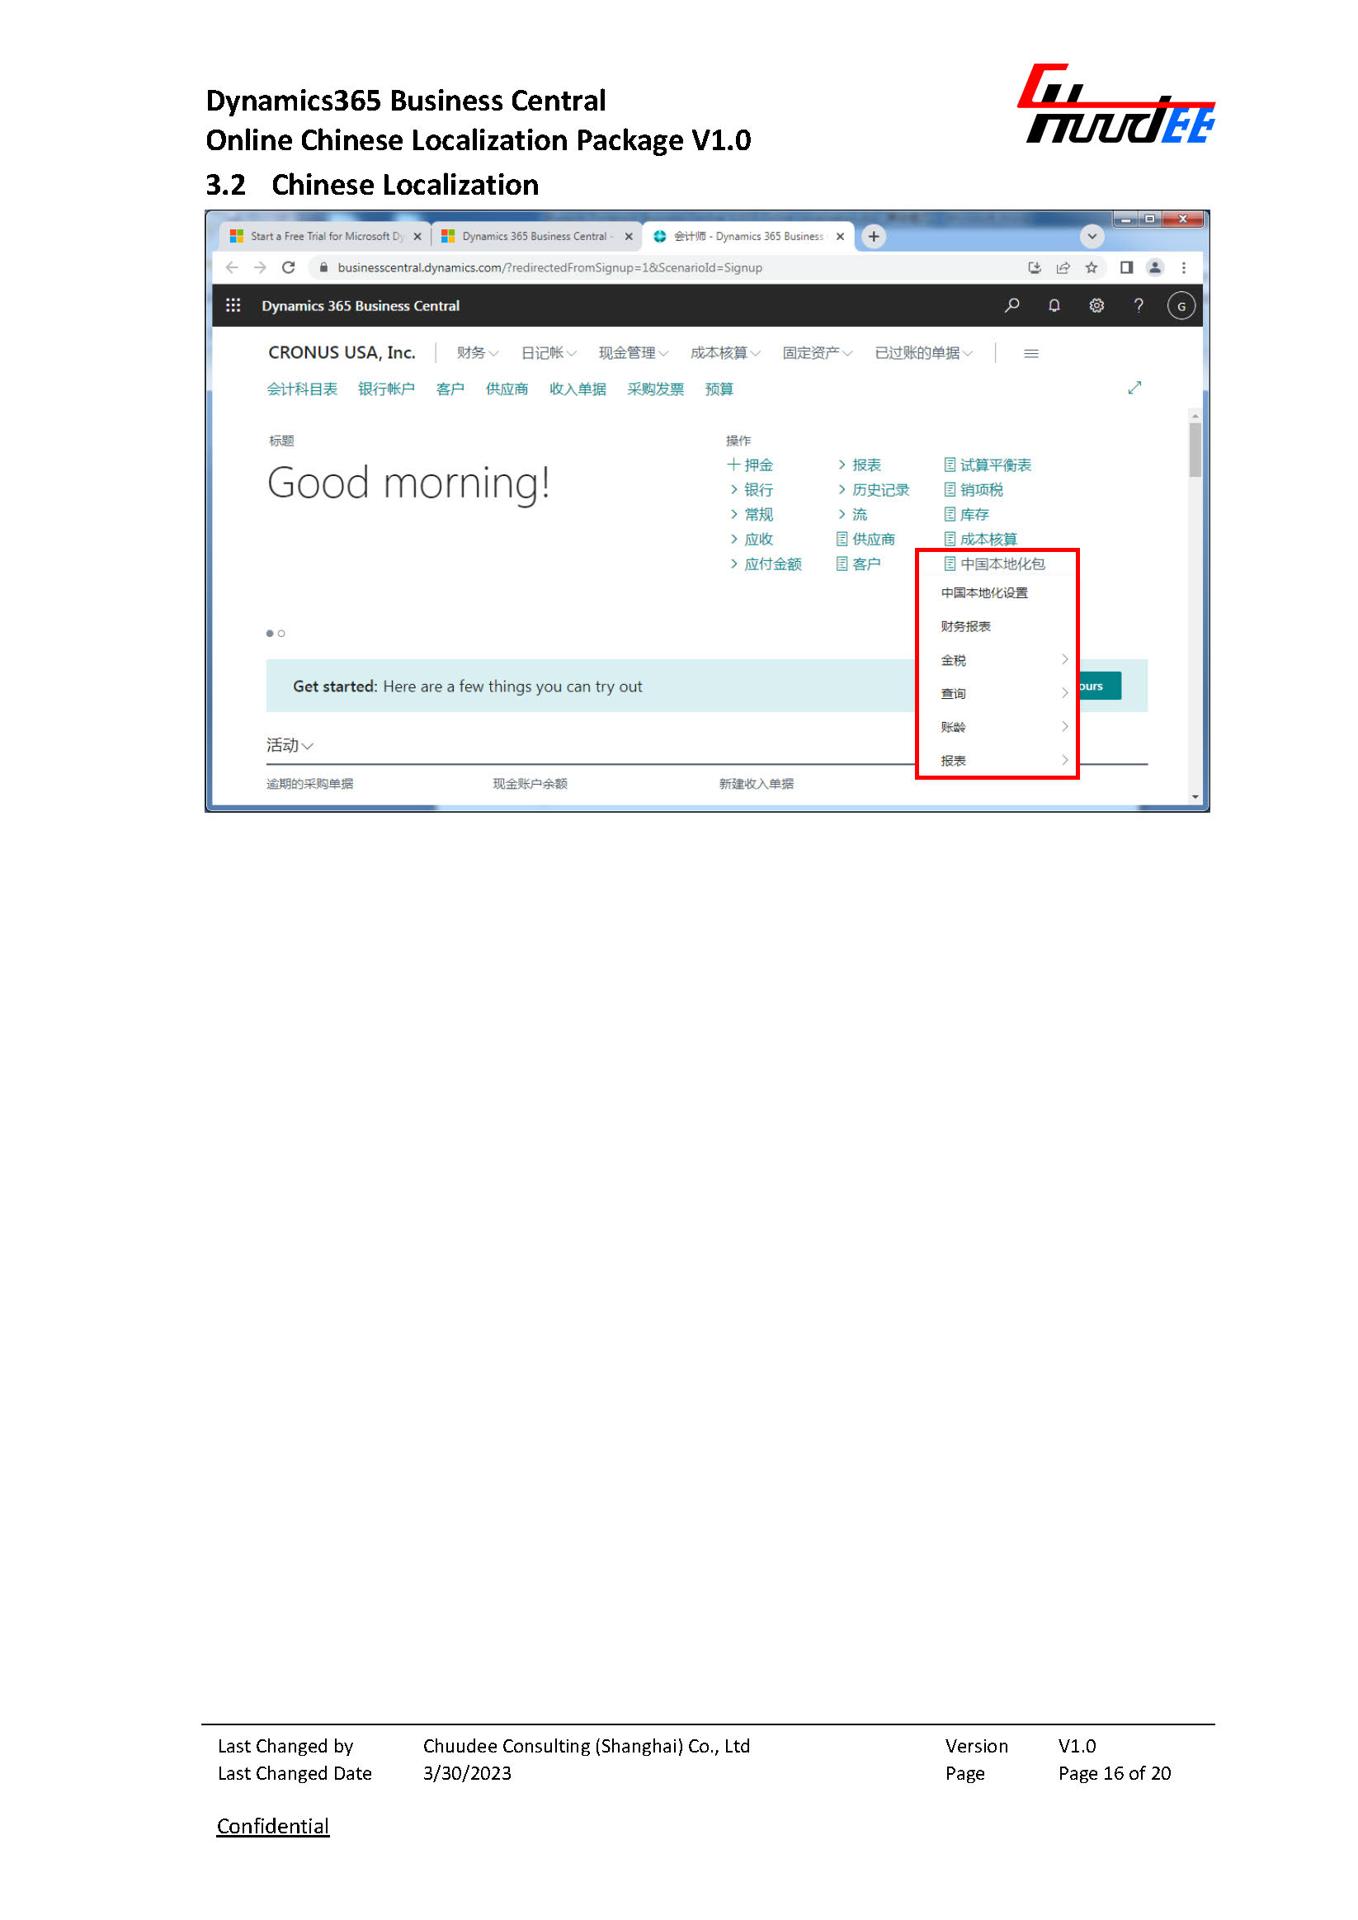Click the search magnifier icon
The width and height of the screenshot is (1358, 1920).
click(1011, 305)
